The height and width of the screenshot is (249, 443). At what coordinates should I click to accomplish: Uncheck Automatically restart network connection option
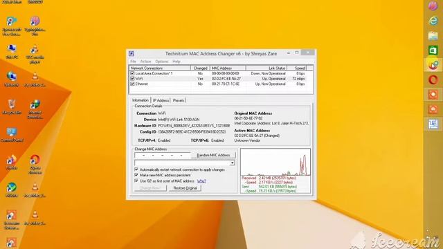(136, 169)
